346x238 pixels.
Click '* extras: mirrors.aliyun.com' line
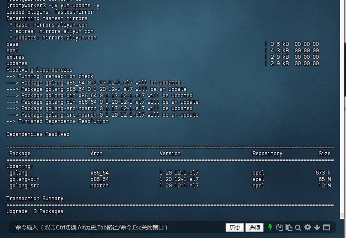tap(51, 31)
